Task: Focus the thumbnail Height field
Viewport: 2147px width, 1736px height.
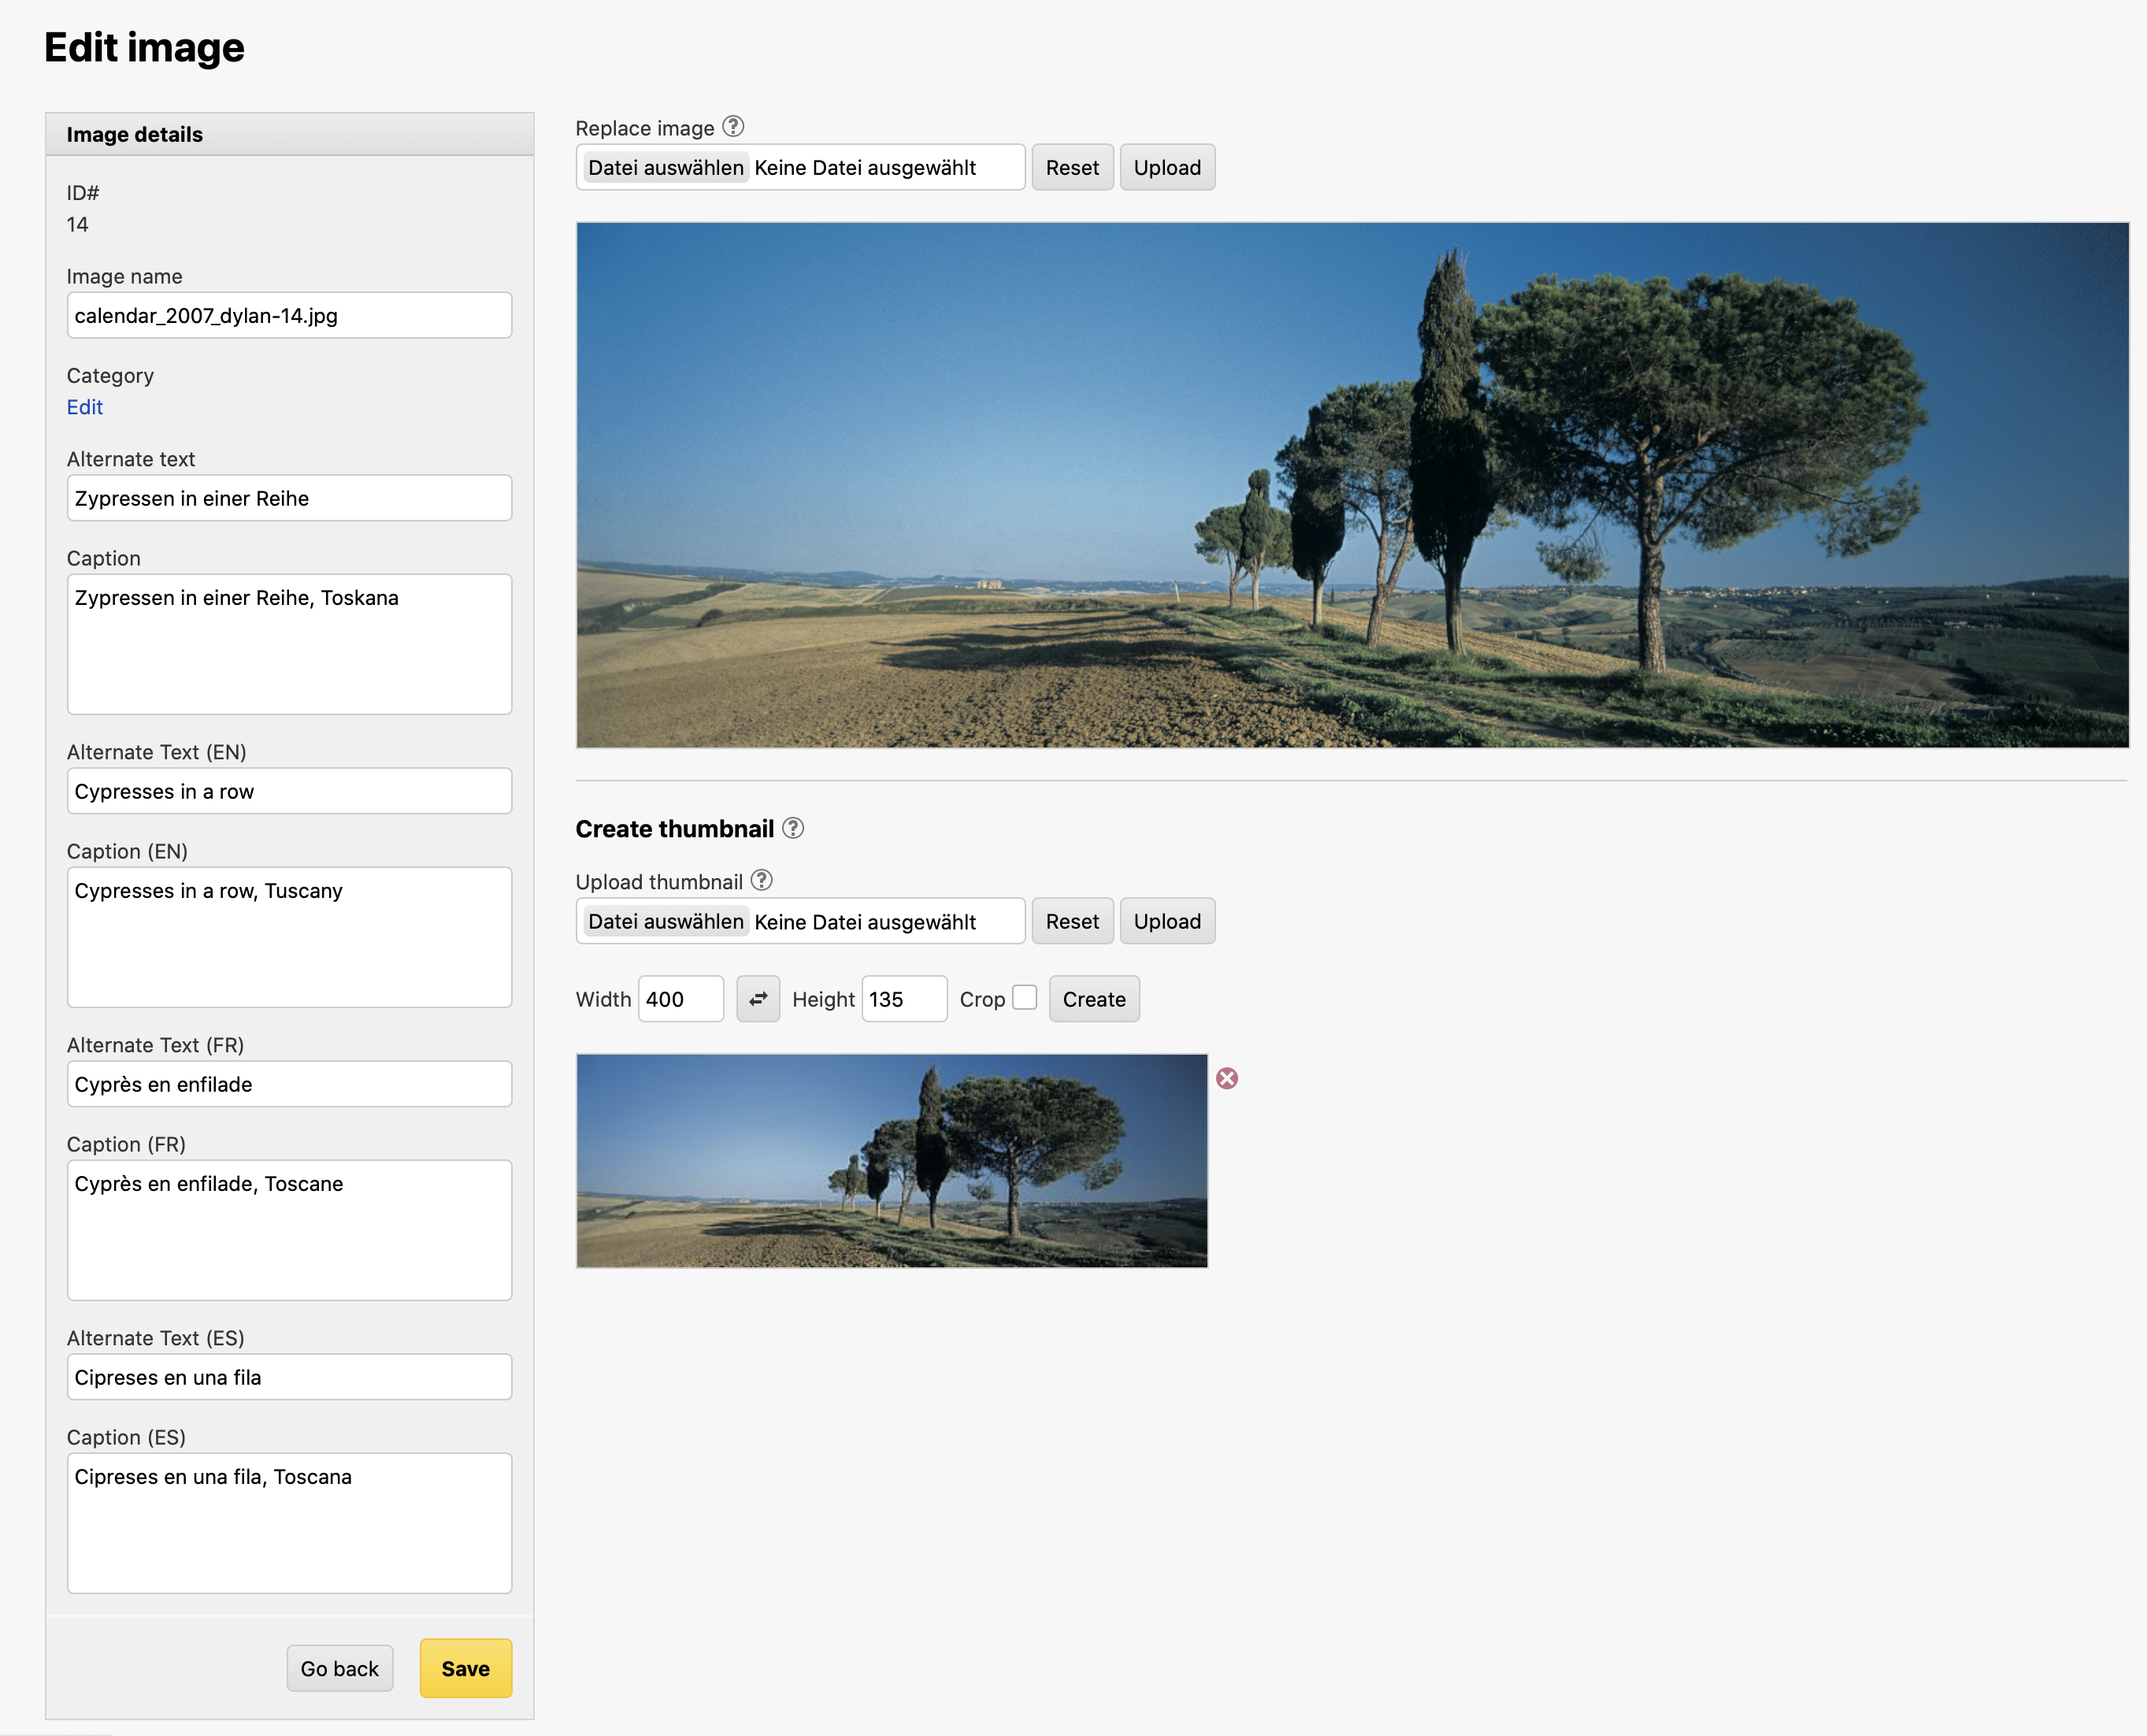Action: point(903,999)
